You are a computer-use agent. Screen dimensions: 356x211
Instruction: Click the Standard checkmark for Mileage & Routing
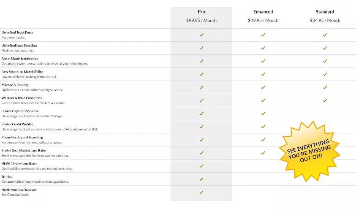coord(325,87)
